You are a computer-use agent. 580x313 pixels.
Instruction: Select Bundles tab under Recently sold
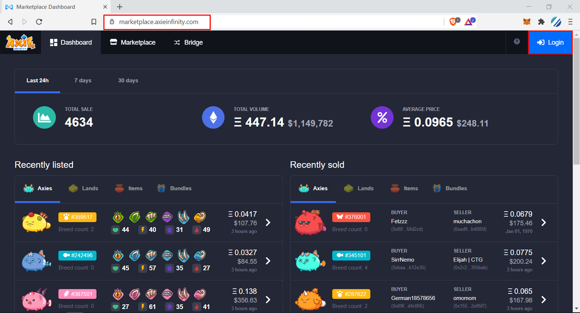tap(450, 188)
